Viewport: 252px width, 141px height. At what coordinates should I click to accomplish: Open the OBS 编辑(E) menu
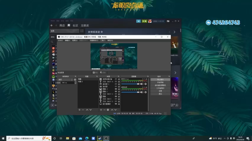[67, 40]
